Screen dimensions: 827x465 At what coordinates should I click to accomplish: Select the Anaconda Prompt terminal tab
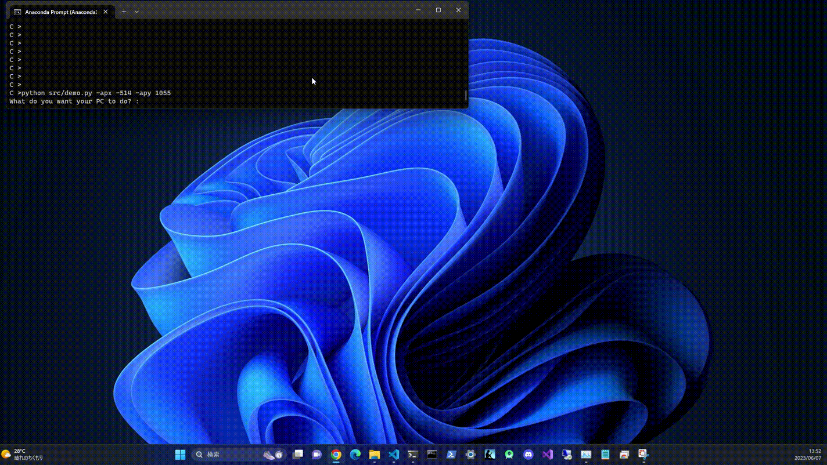(x=62, y=12)
